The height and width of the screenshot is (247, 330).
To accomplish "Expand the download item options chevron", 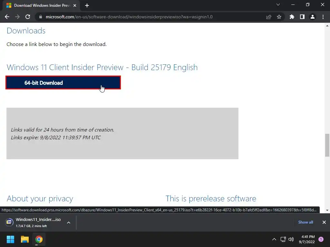I will click(69, 223).
